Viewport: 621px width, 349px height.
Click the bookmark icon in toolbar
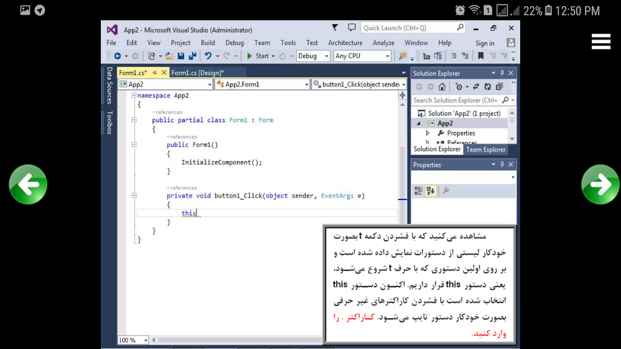[x=481, y=56]
